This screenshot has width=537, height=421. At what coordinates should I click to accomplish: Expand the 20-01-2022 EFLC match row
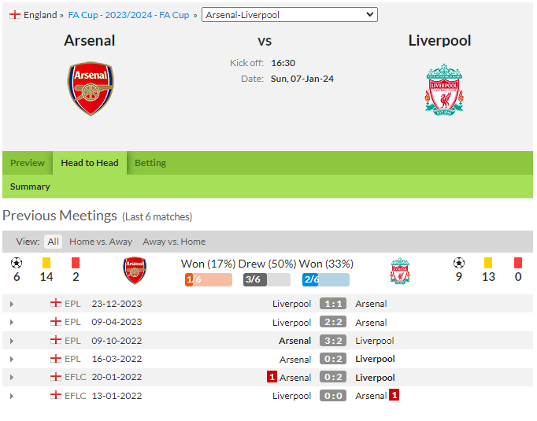point(12,377)
